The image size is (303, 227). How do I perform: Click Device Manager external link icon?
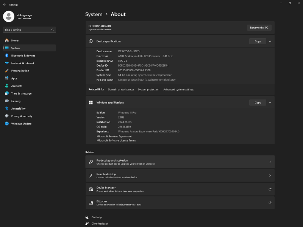pos(270,189)
